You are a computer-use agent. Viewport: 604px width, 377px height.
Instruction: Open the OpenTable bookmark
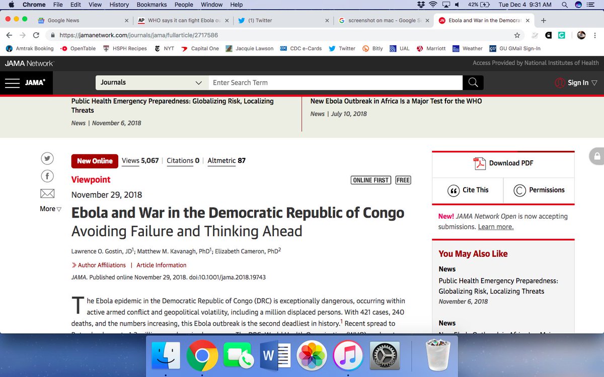(x=78, y=49)
